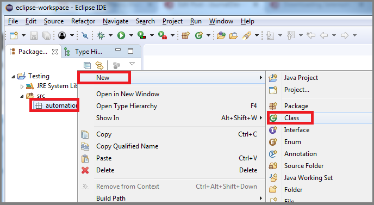Choose Show In from context menu
The image size is (374, 205).
(171, 118)
